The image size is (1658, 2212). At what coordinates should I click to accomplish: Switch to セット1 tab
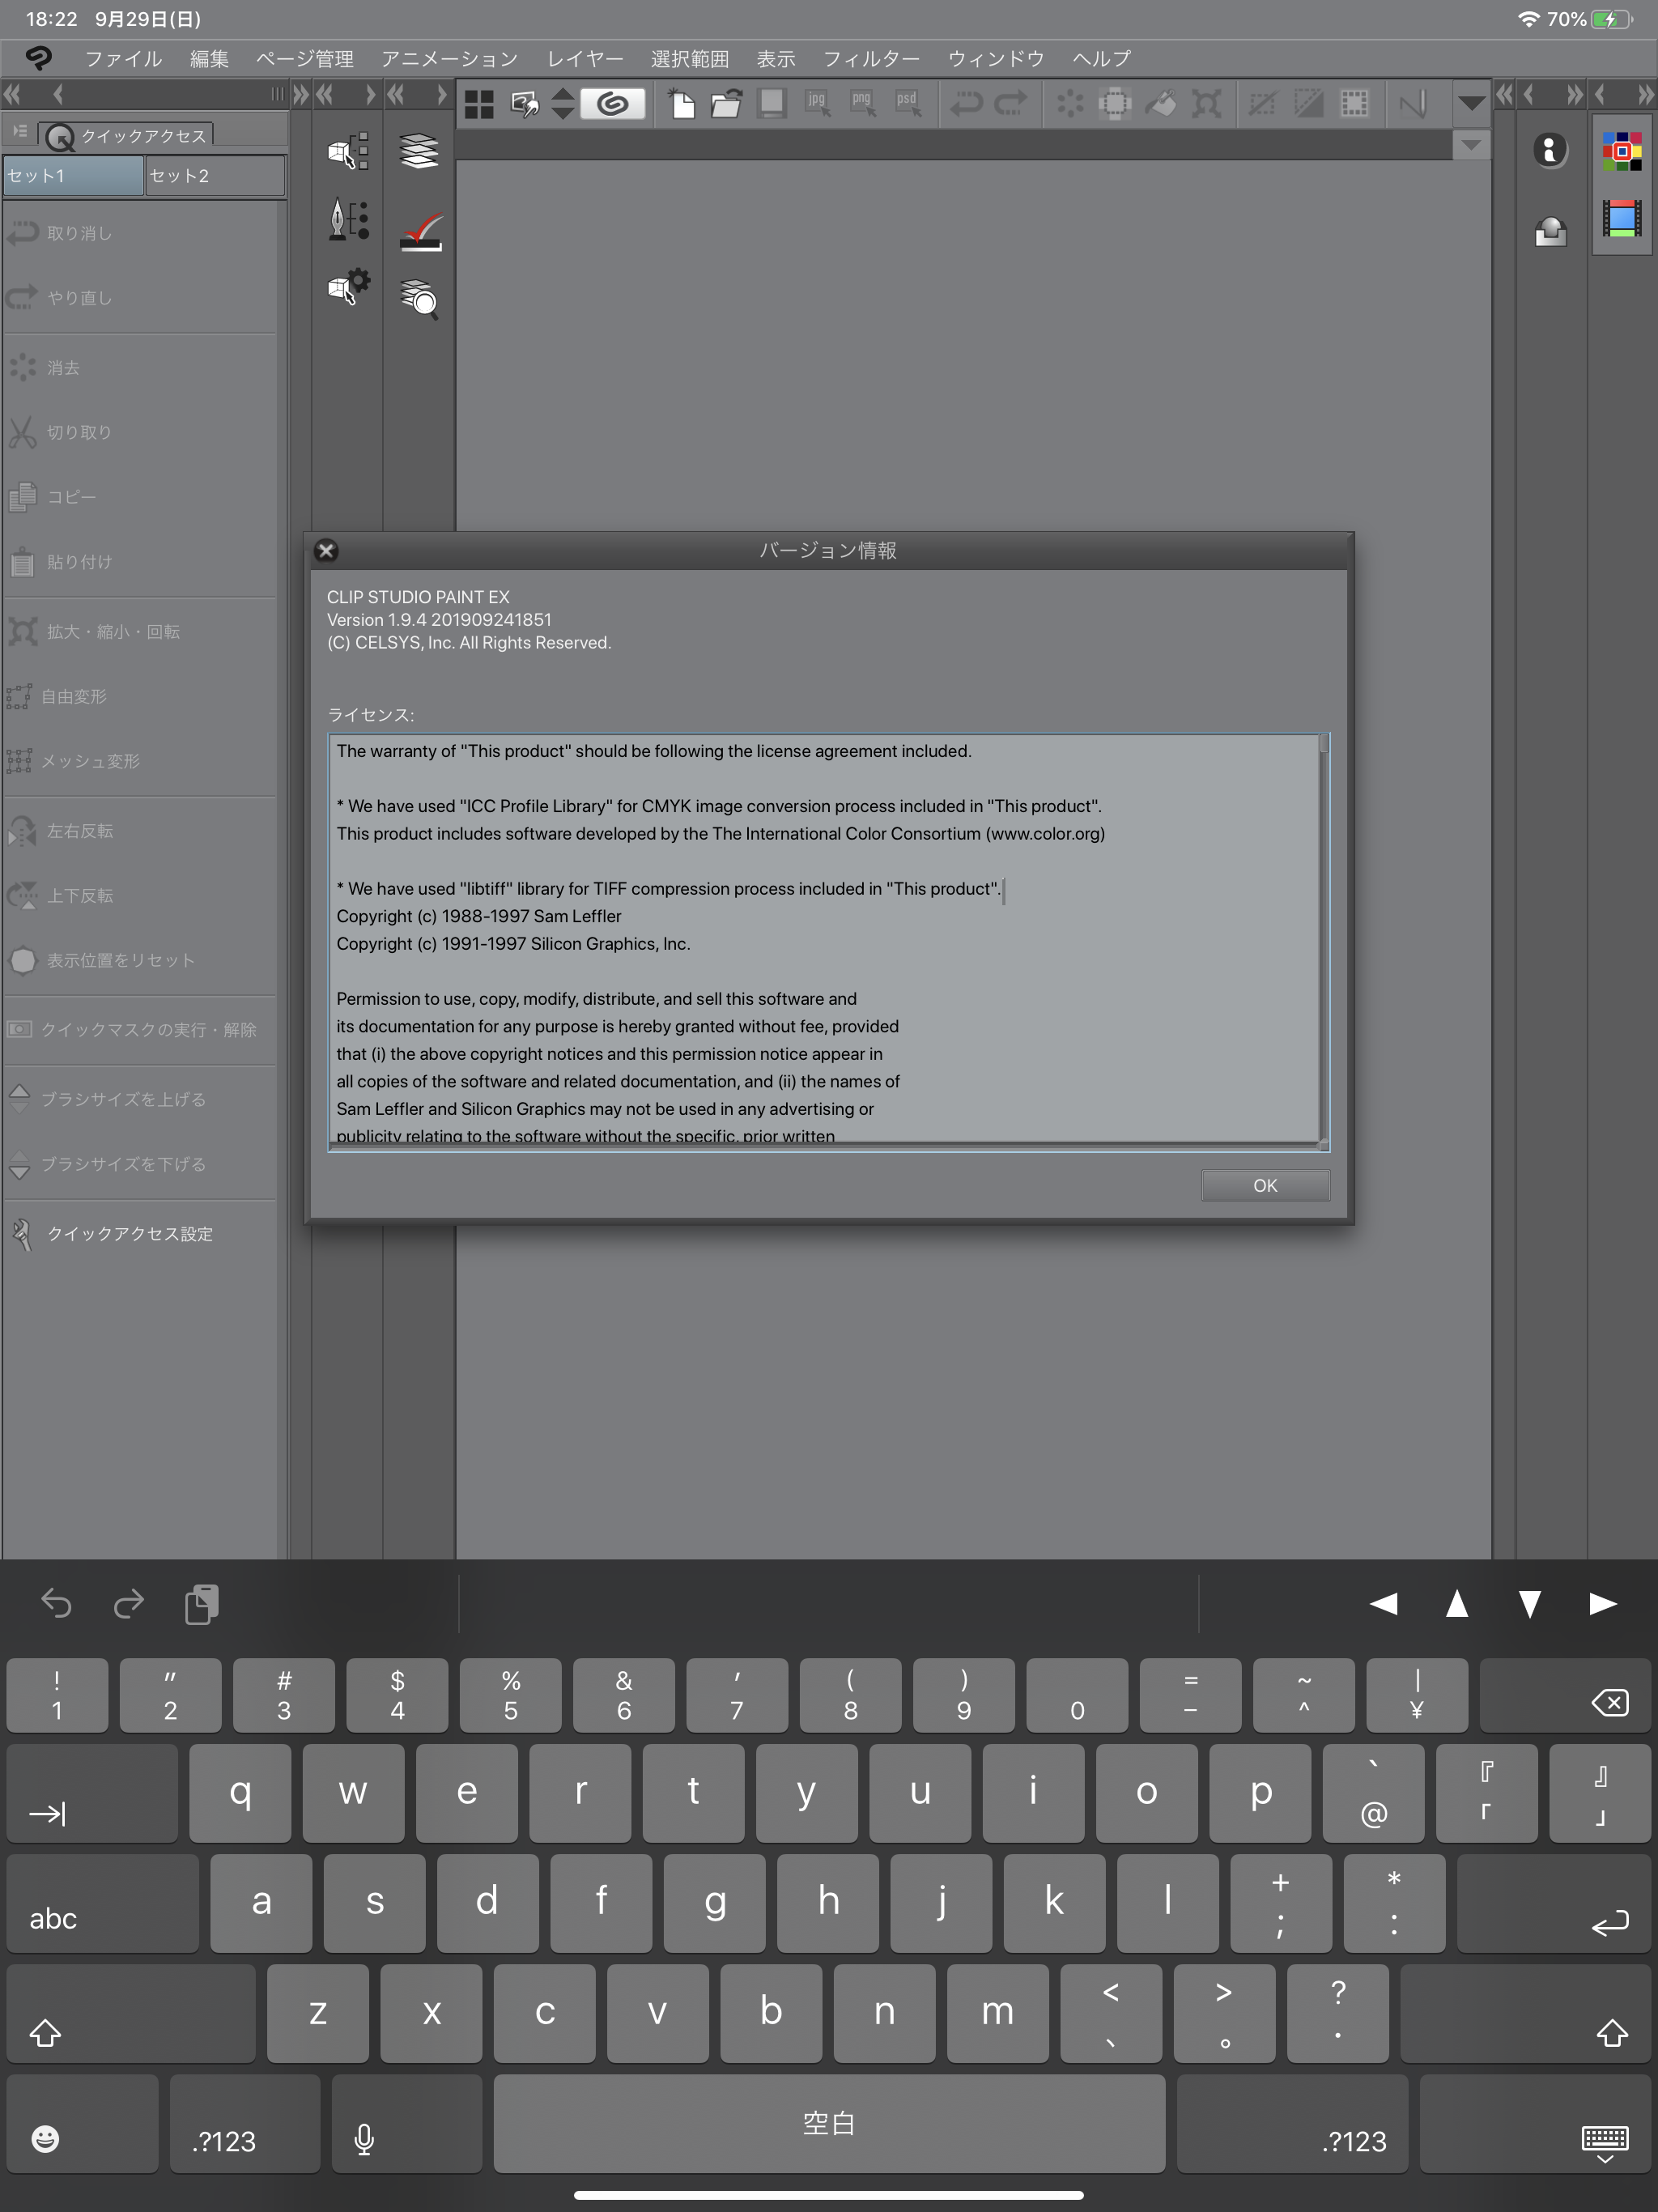73,176
